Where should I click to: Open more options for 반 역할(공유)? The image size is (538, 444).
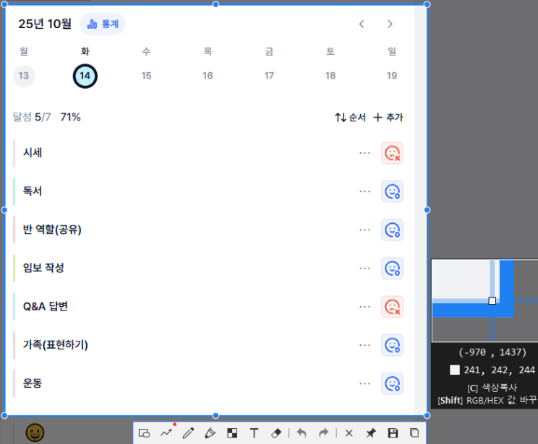(x=364, y=230)
